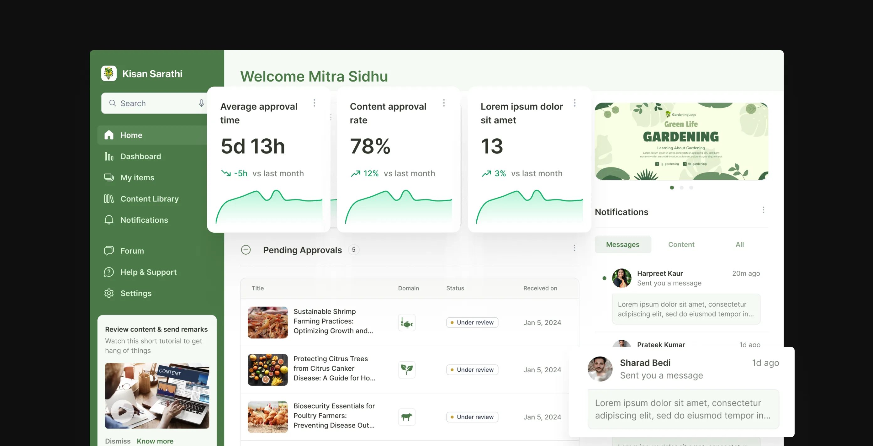Click the Pending Approvals count badge 5
Viewport: 873px width, 446px height.
click(x=353, y=250)
